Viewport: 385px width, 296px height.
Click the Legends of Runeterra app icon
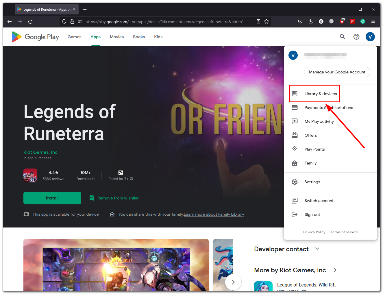tap(30, 175)
